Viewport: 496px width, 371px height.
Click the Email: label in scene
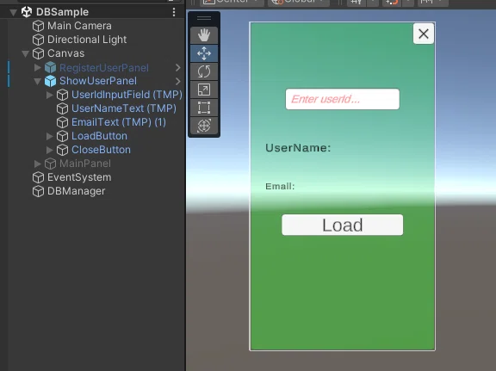(280, 186)
